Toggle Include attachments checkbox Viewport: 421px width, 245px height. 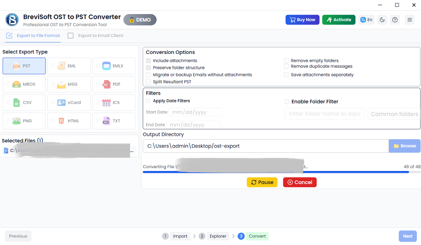pos(148,60)
